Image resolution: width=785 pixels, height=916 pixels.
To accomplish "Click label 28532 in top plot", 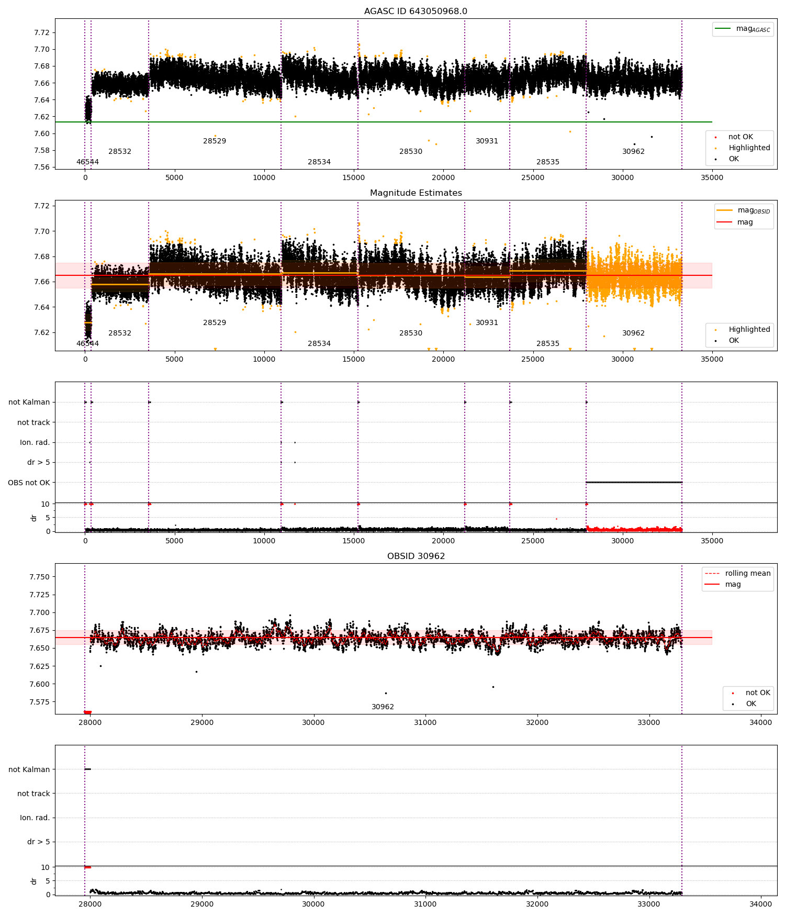I will (x=120, y=151).
